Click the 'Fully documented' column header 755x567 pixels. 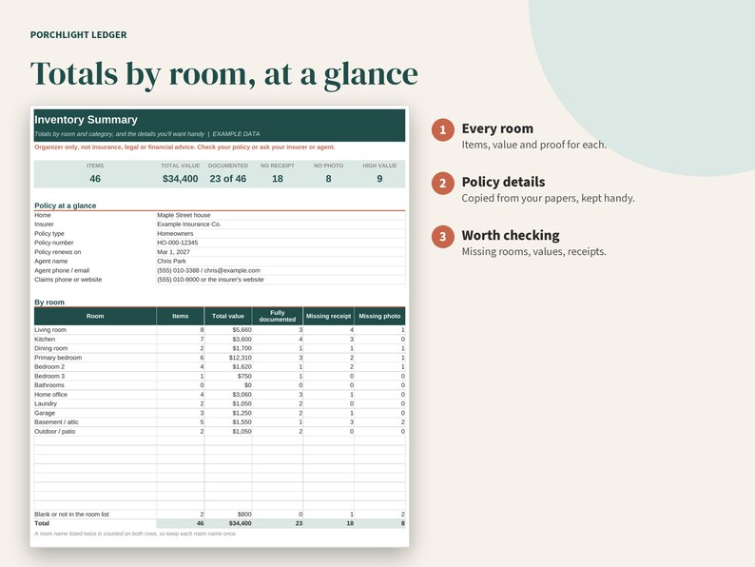coord(278,317)
